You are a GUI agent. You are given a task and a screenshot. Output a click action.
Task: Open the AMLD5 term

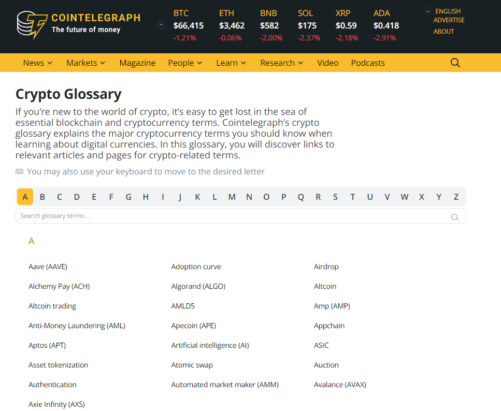point(183,306)
